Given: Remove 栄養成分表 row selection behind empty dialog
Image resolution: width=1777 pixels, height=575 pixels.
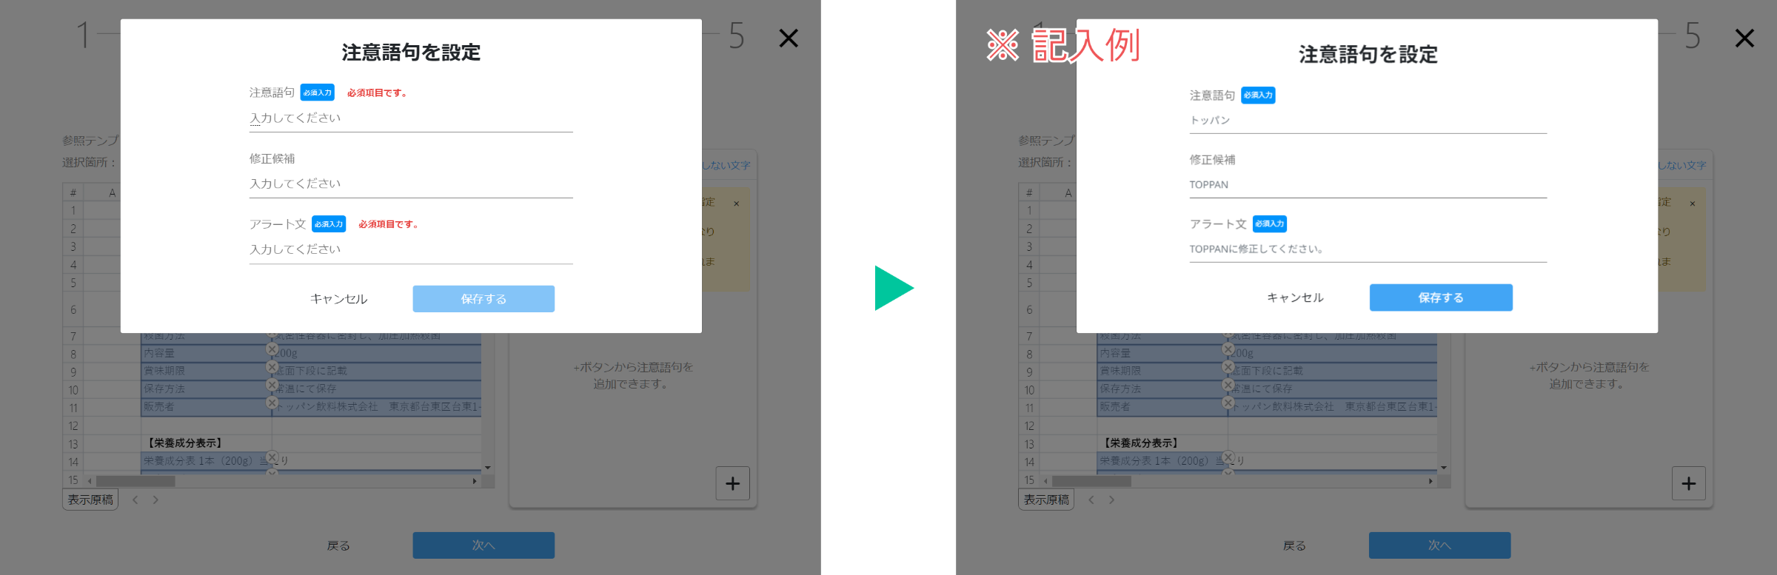Looking at the screenshot, I should point(272,457).
